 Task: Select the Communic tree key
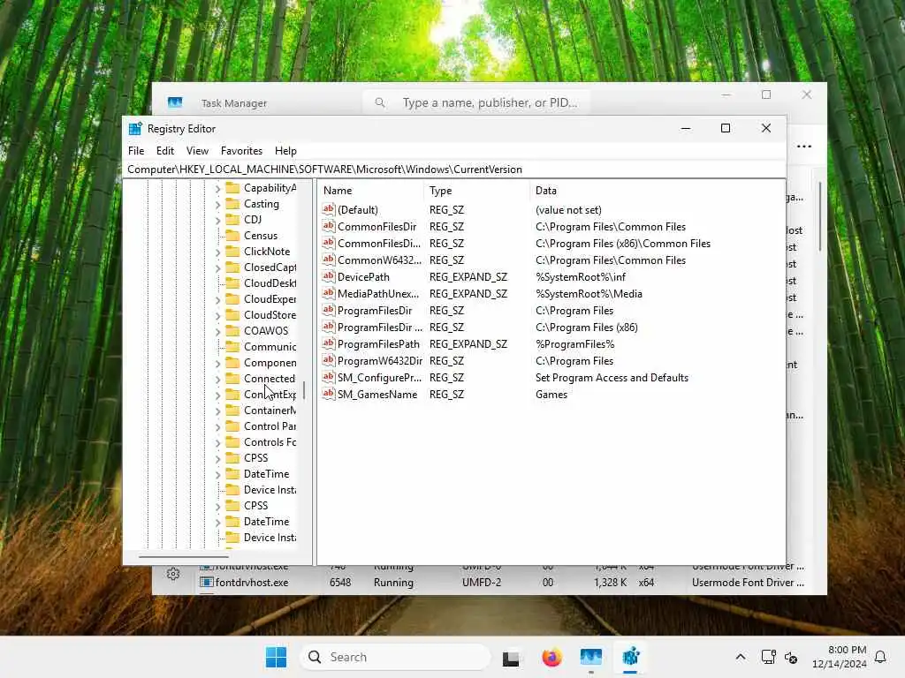pyautogui.click(x=270, y=346)
